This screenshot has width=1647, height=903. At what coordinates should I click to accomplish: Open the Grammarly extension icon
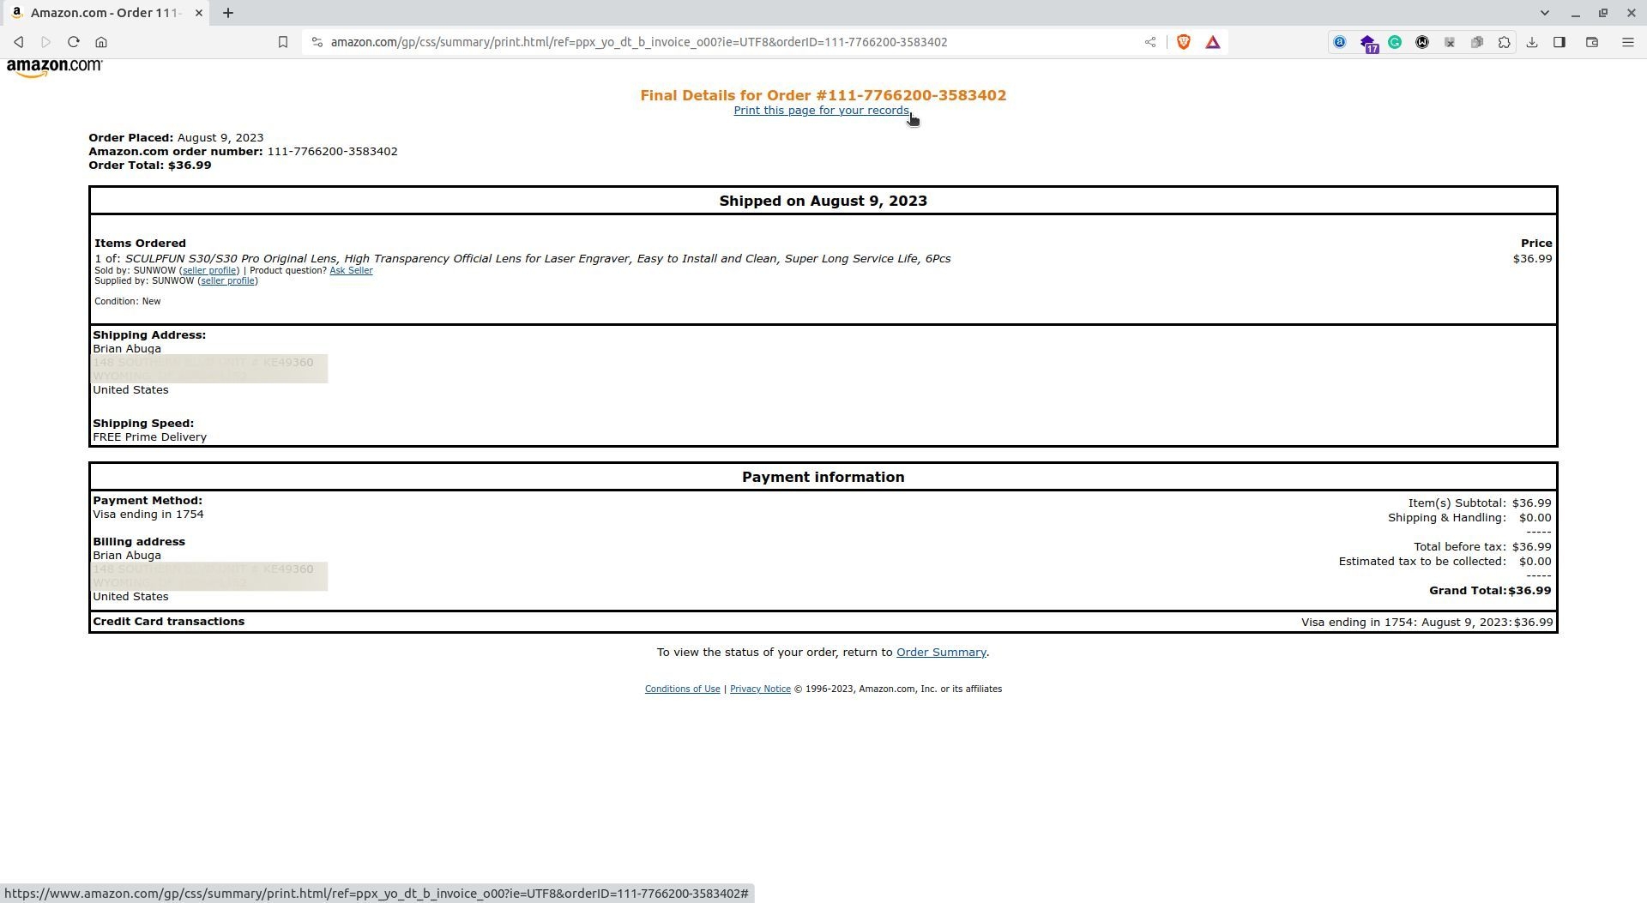[x=1395, y=41]
